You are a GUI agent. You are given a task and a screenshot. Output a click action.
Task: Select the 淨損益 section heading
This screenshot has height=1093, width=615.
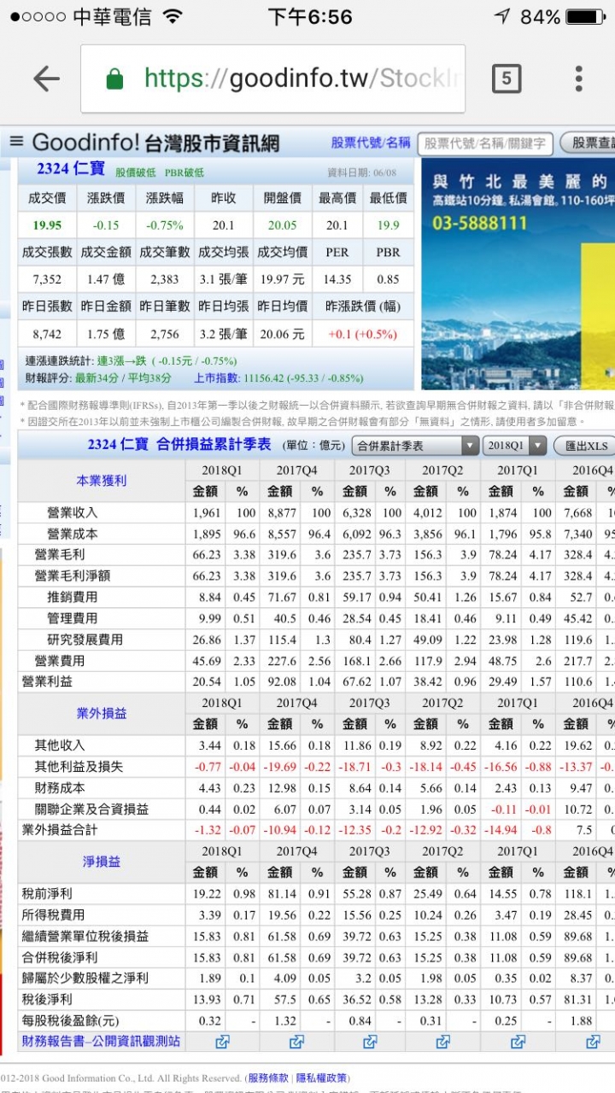click(102, 862)
